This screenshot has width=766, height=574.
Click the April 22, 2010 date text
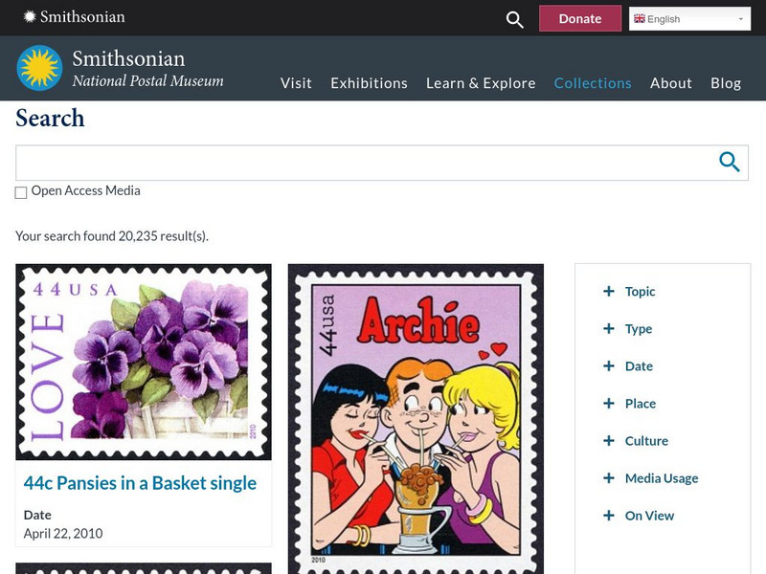[63, 534]
